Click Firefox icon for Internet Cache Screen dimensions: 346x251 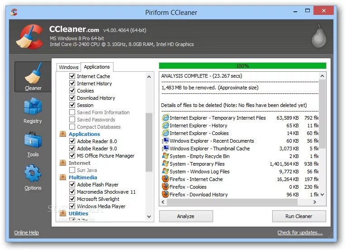(x=166, y=179)
